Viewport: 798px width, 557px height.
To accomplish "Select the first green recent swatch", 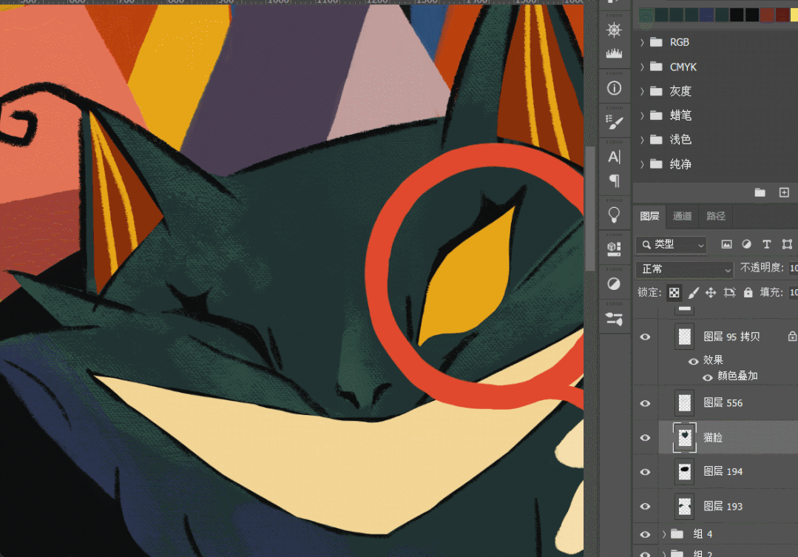I will [x=646, y=15].
